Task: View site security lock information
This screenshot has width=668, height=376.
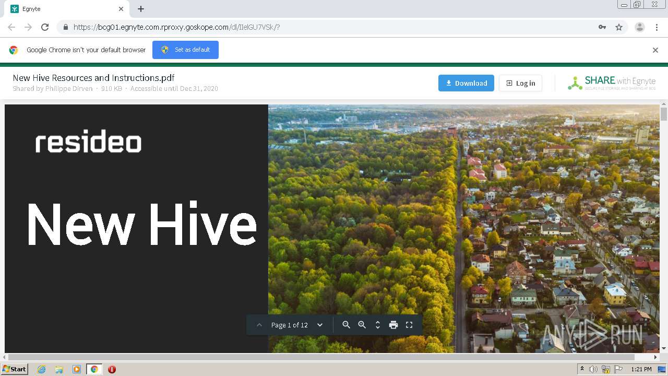Action: pos(65,27)
